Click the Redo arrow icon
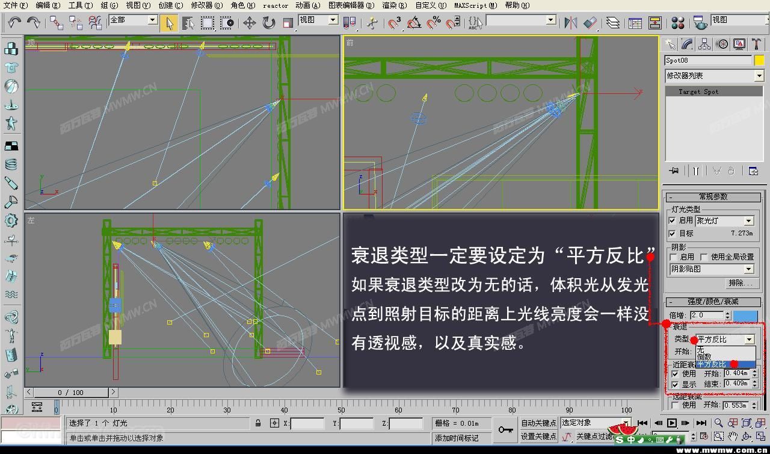770x454 pixels. (x=33, y=22)
